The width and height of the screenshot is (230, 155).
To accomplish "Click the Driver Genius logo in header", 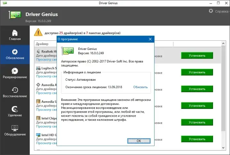I will 15,15.
